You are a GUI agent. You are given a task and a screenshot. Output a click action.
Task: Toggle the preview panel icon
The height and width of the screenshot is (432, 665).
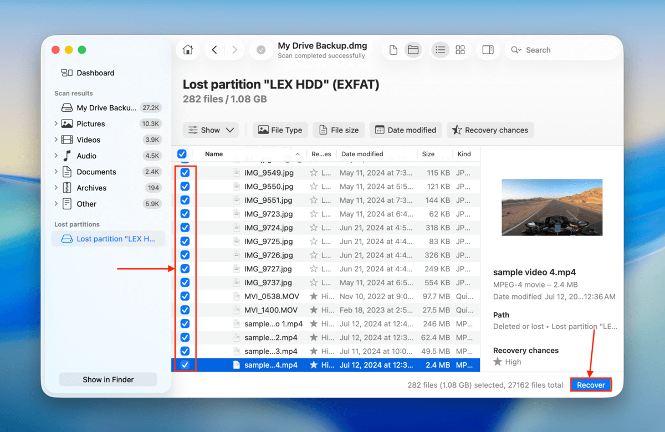[488, 49]
